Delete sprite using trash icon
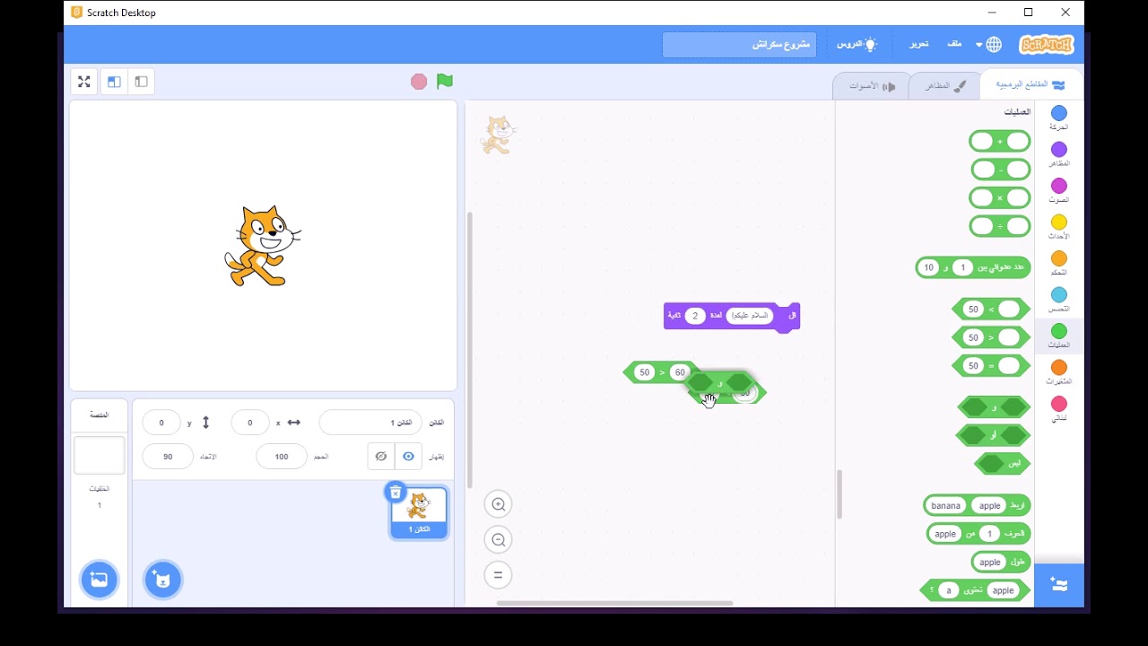 pos(396,492)
